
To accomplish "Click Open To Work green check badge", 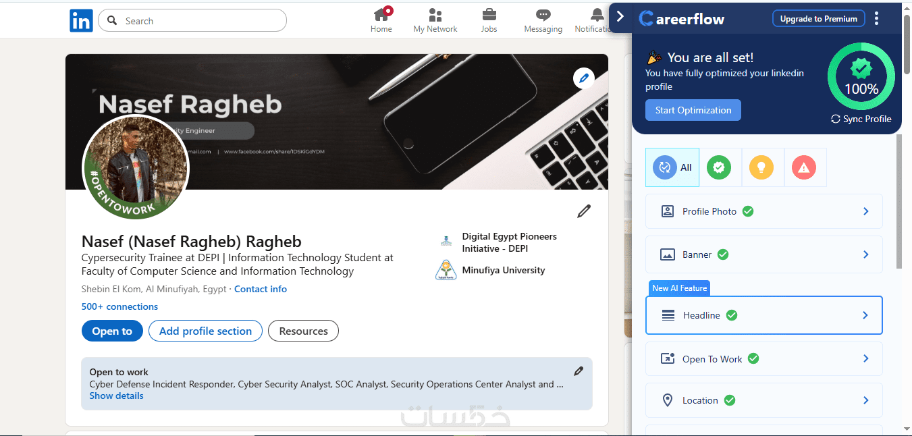I will click(753, 358).
